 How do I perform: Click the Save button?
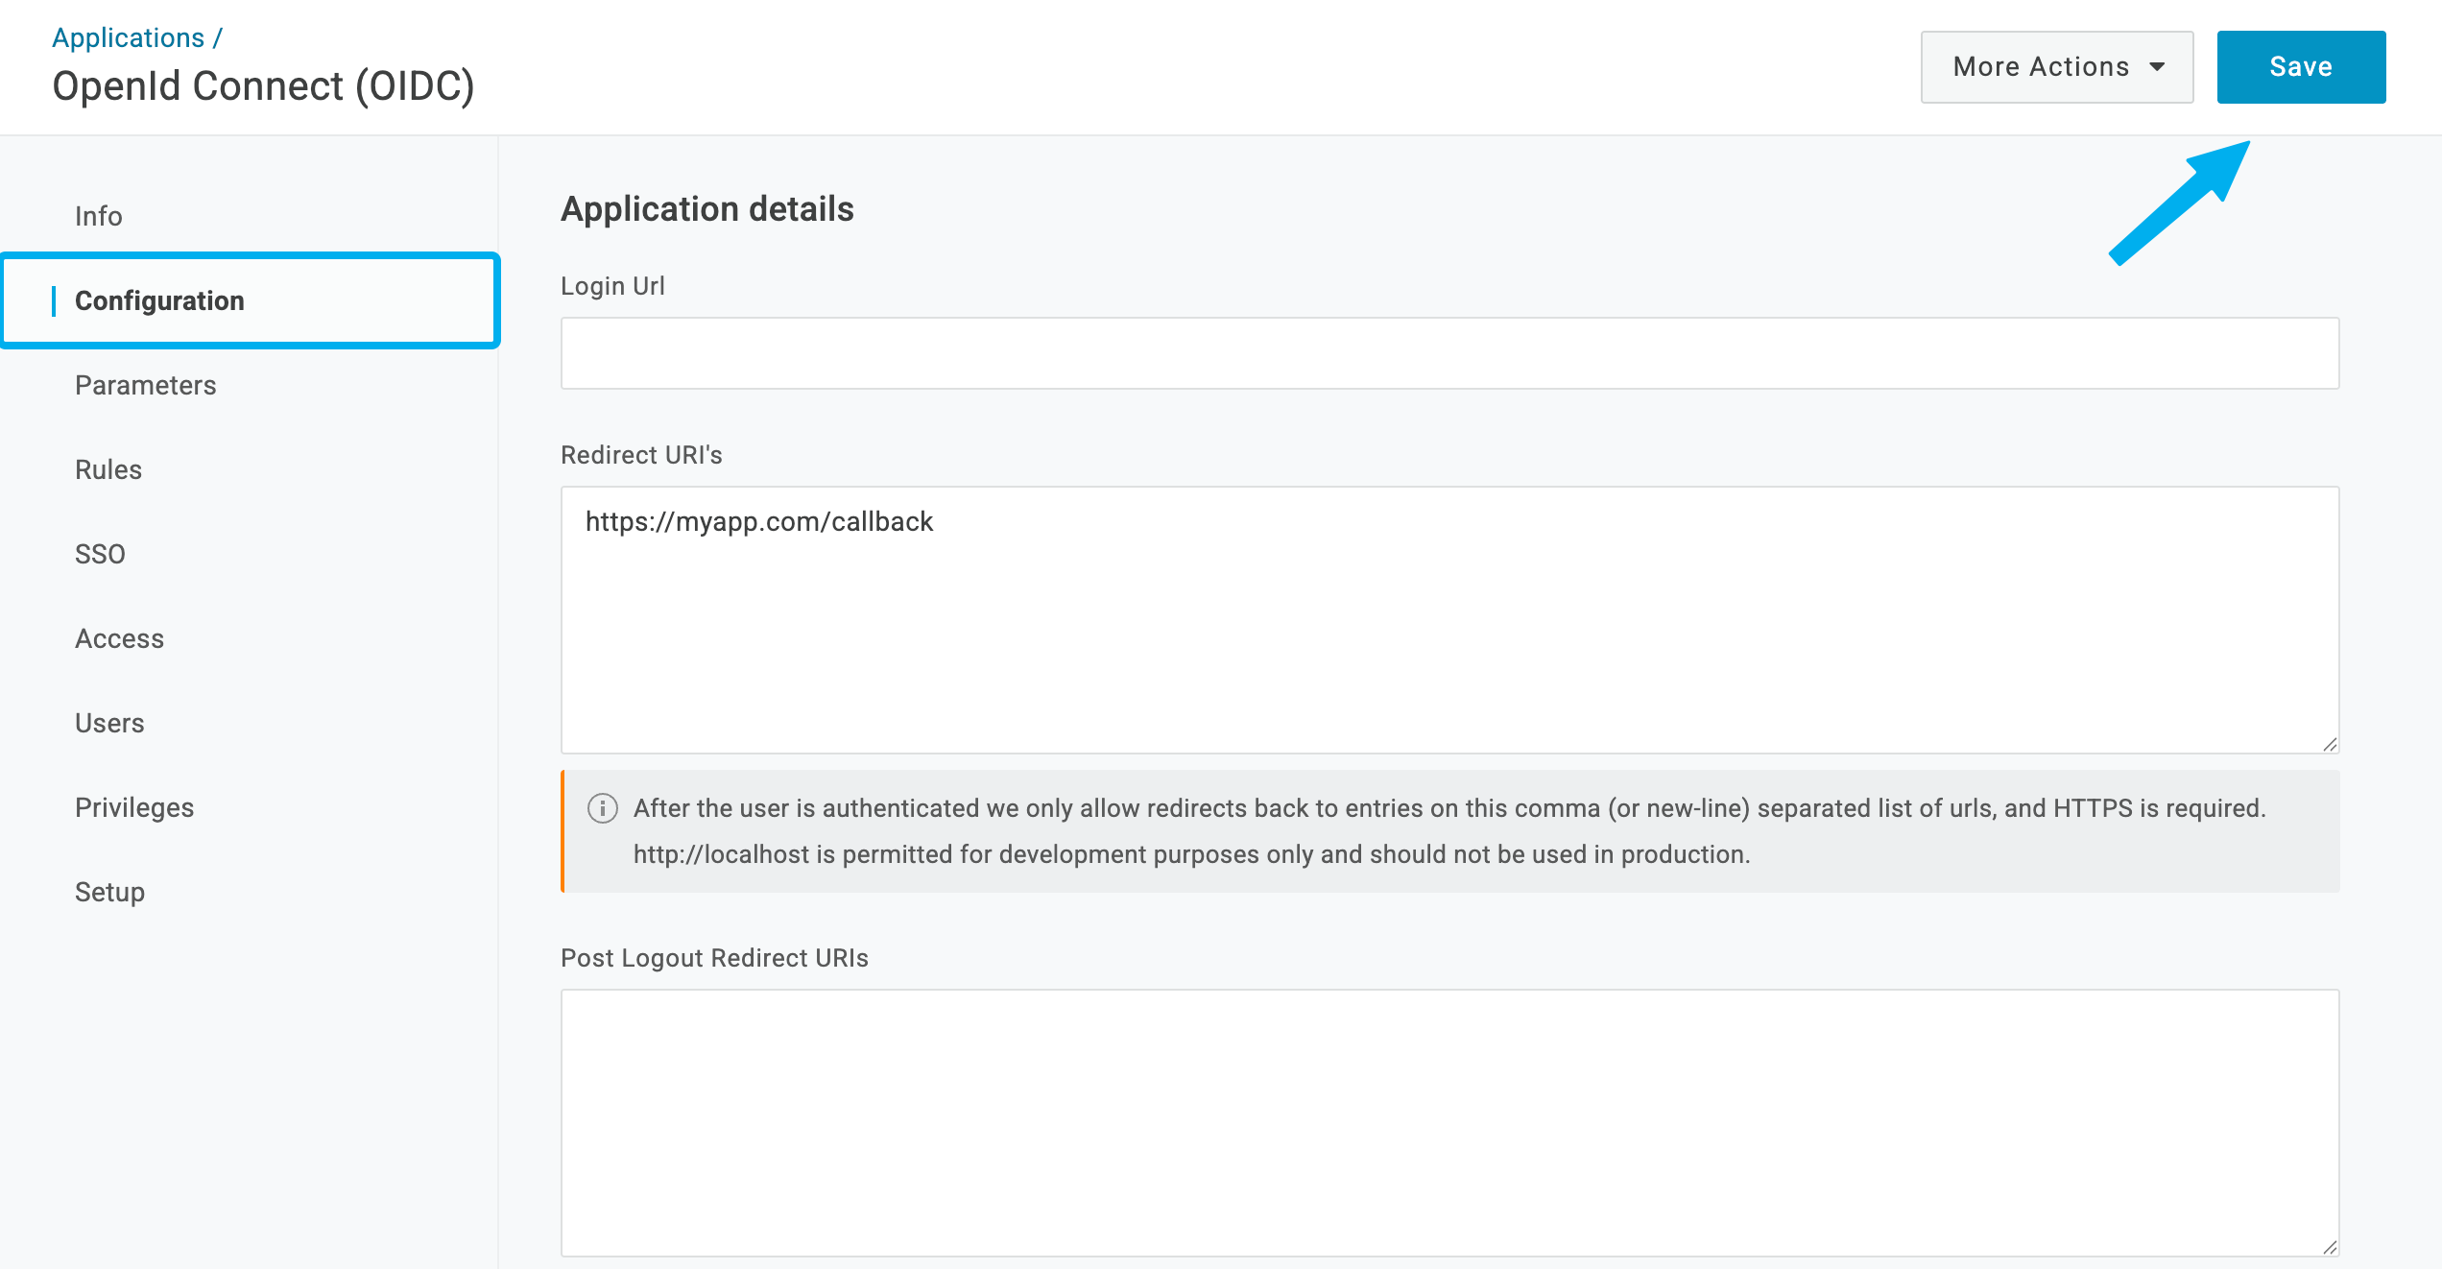[x=2300, y=66]
